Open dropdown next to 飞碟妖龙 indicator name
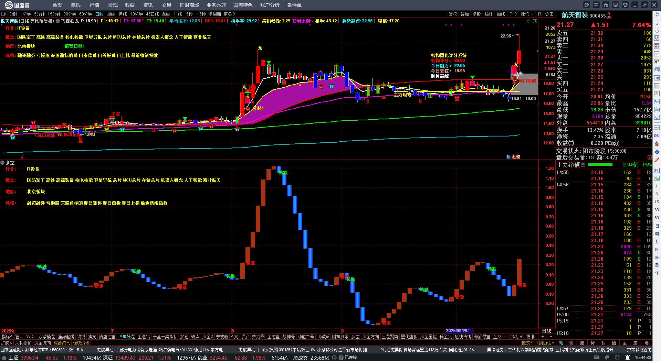661x361 pixels. tap(58, 21)
